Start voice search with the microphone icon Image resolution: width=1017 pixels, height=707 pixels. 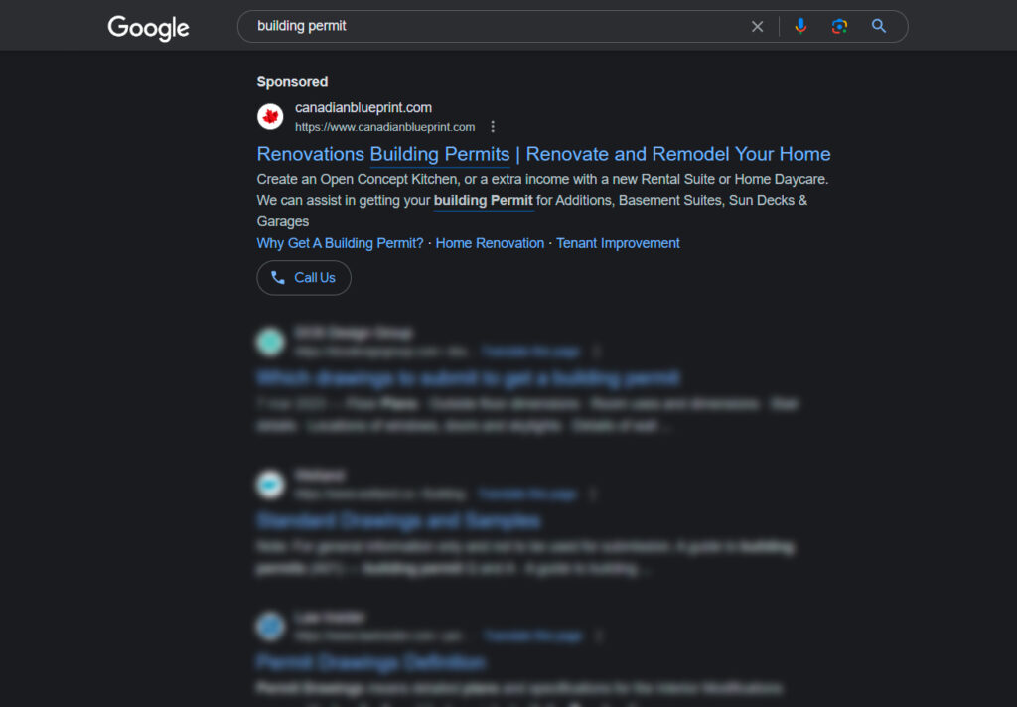coord(801,26)
